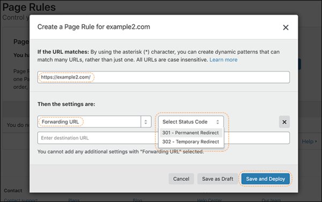Viewport: 322px width, 202px height.
Task: Close the Create a Page Rule dialog
Action: 286,27
